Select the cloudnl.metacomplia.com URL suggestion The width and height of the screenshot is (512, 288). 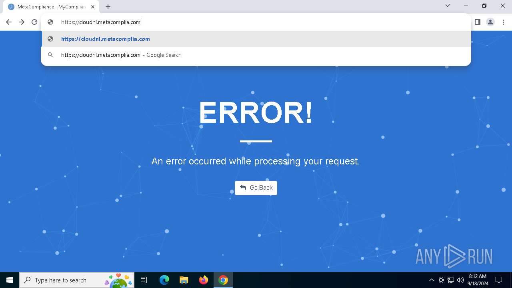point(256,39)
